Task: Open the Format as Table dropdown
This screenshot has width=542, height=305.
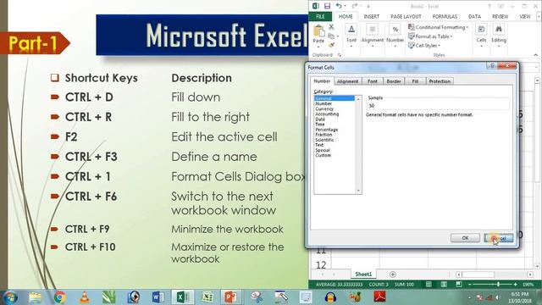Action: 430,36
